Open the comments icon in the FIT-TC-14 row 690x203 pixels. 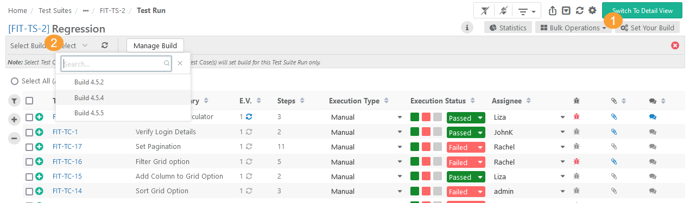point(653,191)
